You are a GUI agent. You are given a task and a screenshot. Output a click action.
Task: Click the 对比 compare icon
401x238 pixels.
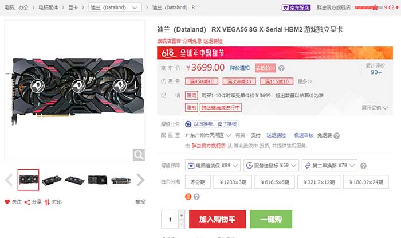tap(47, 202)
